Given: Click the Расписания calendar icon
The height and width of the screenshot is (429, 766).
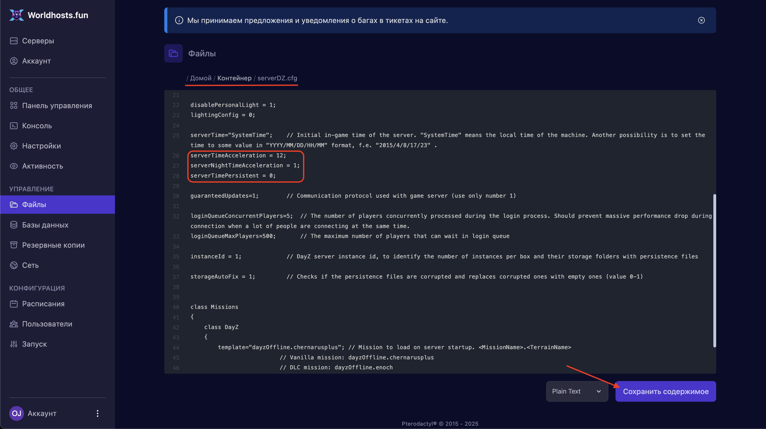Looking at the screenshot, I should 14,304.
